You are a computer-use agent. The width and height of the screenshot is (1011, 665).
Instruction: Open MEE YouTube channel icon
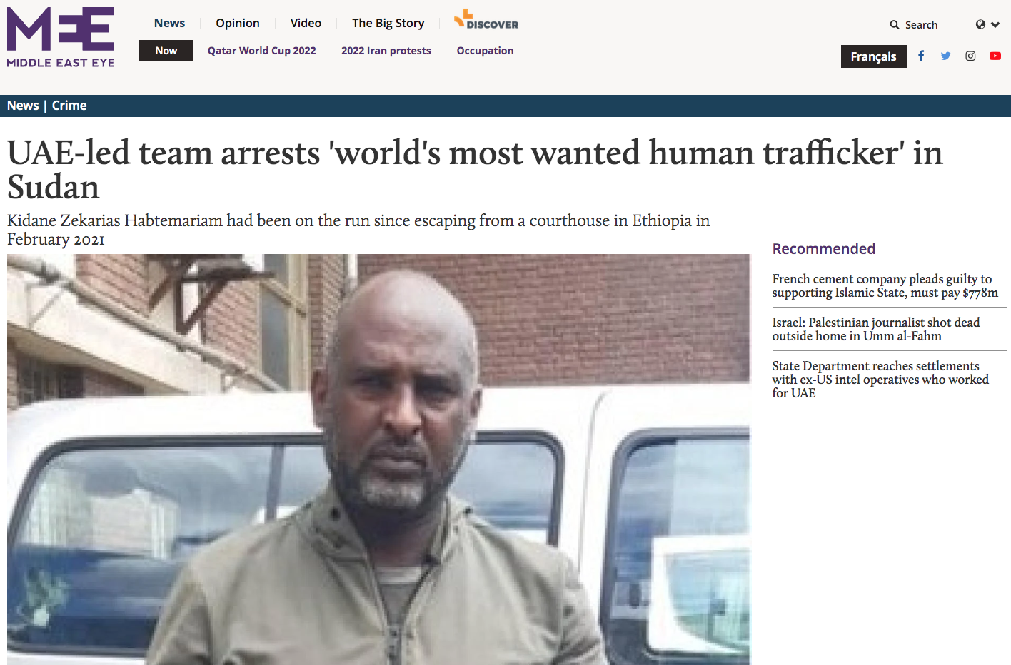point(995,56)
